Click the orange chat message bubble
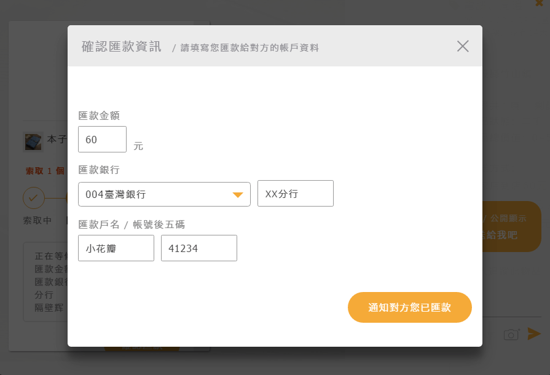Viewport: 550px width, 375px height. (511, 226)
